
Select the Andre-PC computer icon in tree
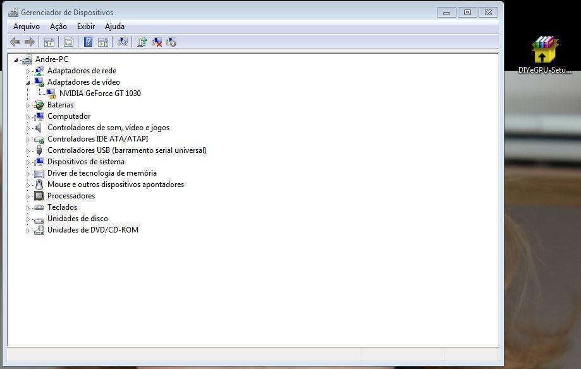tap(27, 59)
